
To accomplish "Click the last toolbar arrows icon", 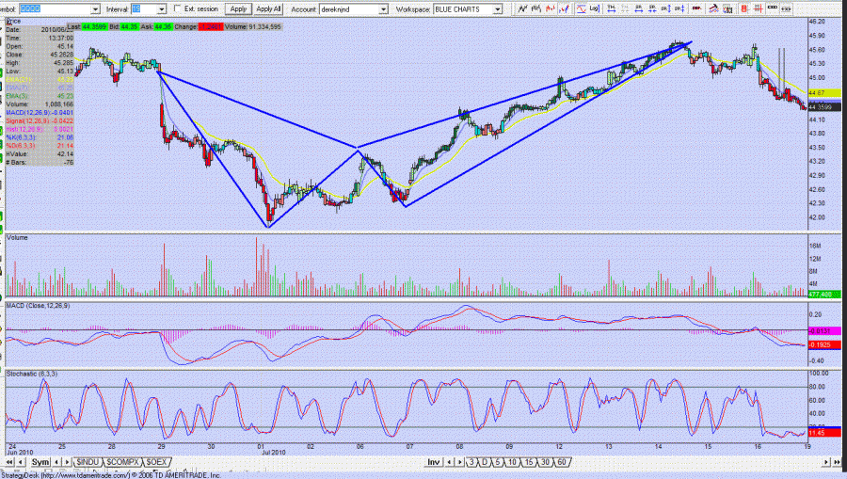I will click(786, 8).
